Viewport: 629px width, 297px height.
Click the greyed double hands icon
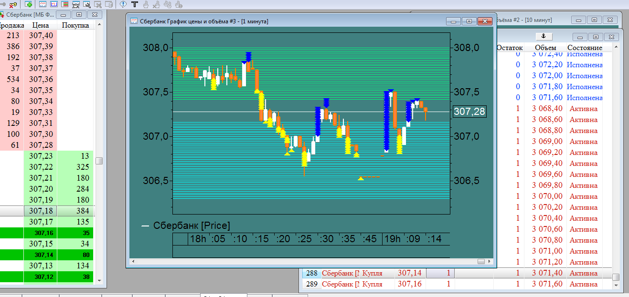[x=168, y=4]
